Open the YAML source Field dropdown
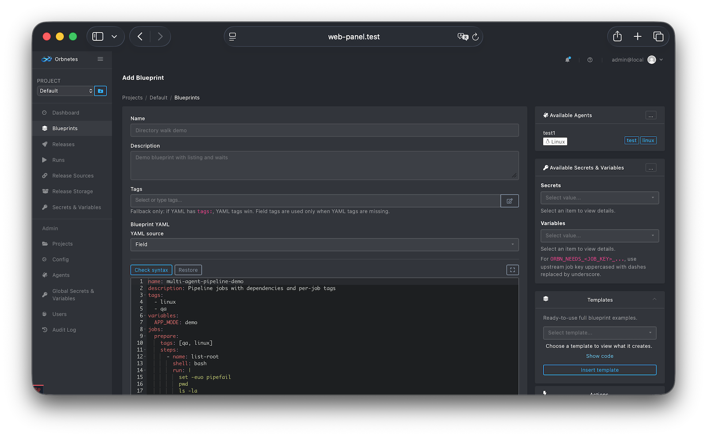Image resolution: width=707 pixels, height=437 pixels. coord(325,244)
